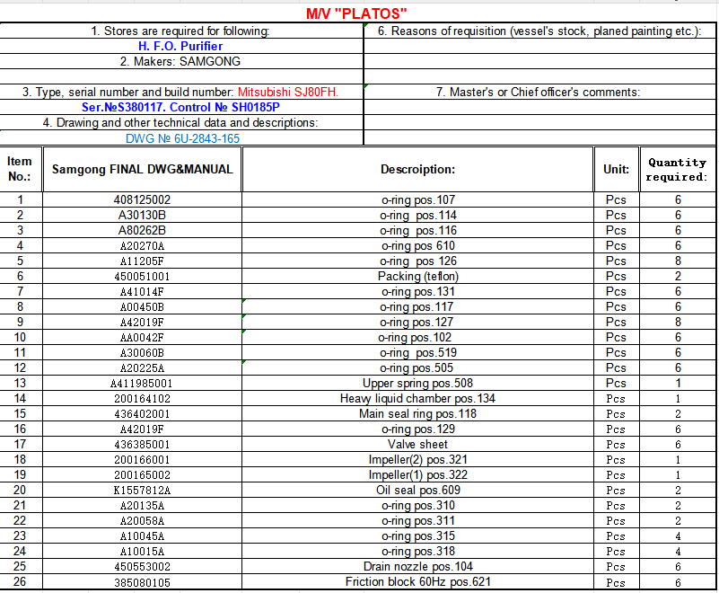The height and width of the screenshot is (593, 719).
Task: Click the M/V "PLATOS" title cell
Action: coord(357,13)
